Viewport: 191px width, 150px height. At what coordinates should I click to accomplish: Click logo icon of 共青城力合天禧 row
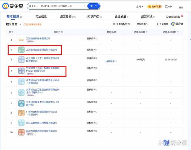tap(21, 82)
